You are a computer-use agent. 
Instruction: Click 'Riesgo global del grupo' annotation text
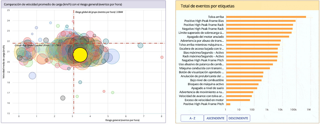click(x=99, y=12)
